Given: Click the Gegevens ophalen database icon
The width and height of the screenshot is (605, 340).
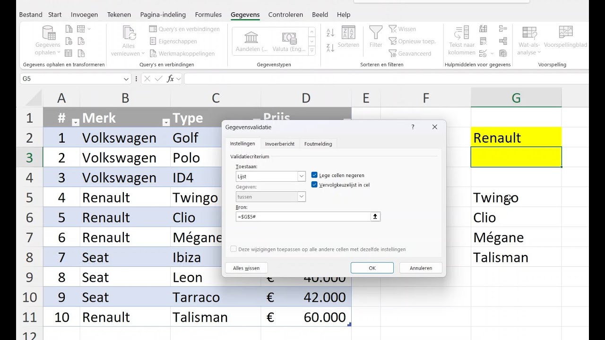Looking at the screenshot, I should click(x=49, y=33).
